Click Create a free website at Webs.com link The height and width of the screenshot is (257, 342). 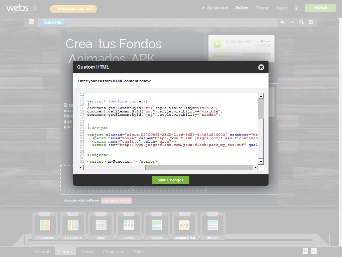[x=81, y=201]
